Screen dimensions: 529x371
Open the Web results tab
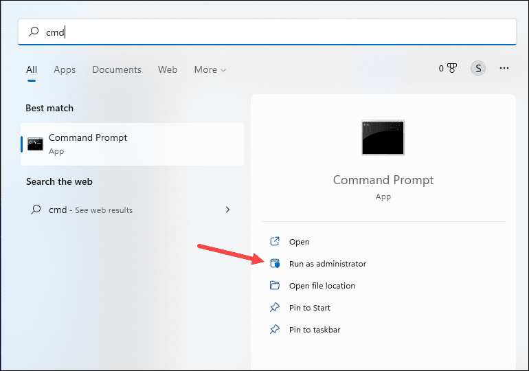168,69
